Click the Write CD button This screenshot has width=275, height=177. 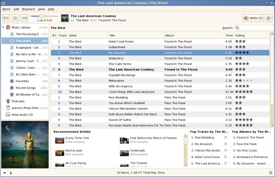253,18
